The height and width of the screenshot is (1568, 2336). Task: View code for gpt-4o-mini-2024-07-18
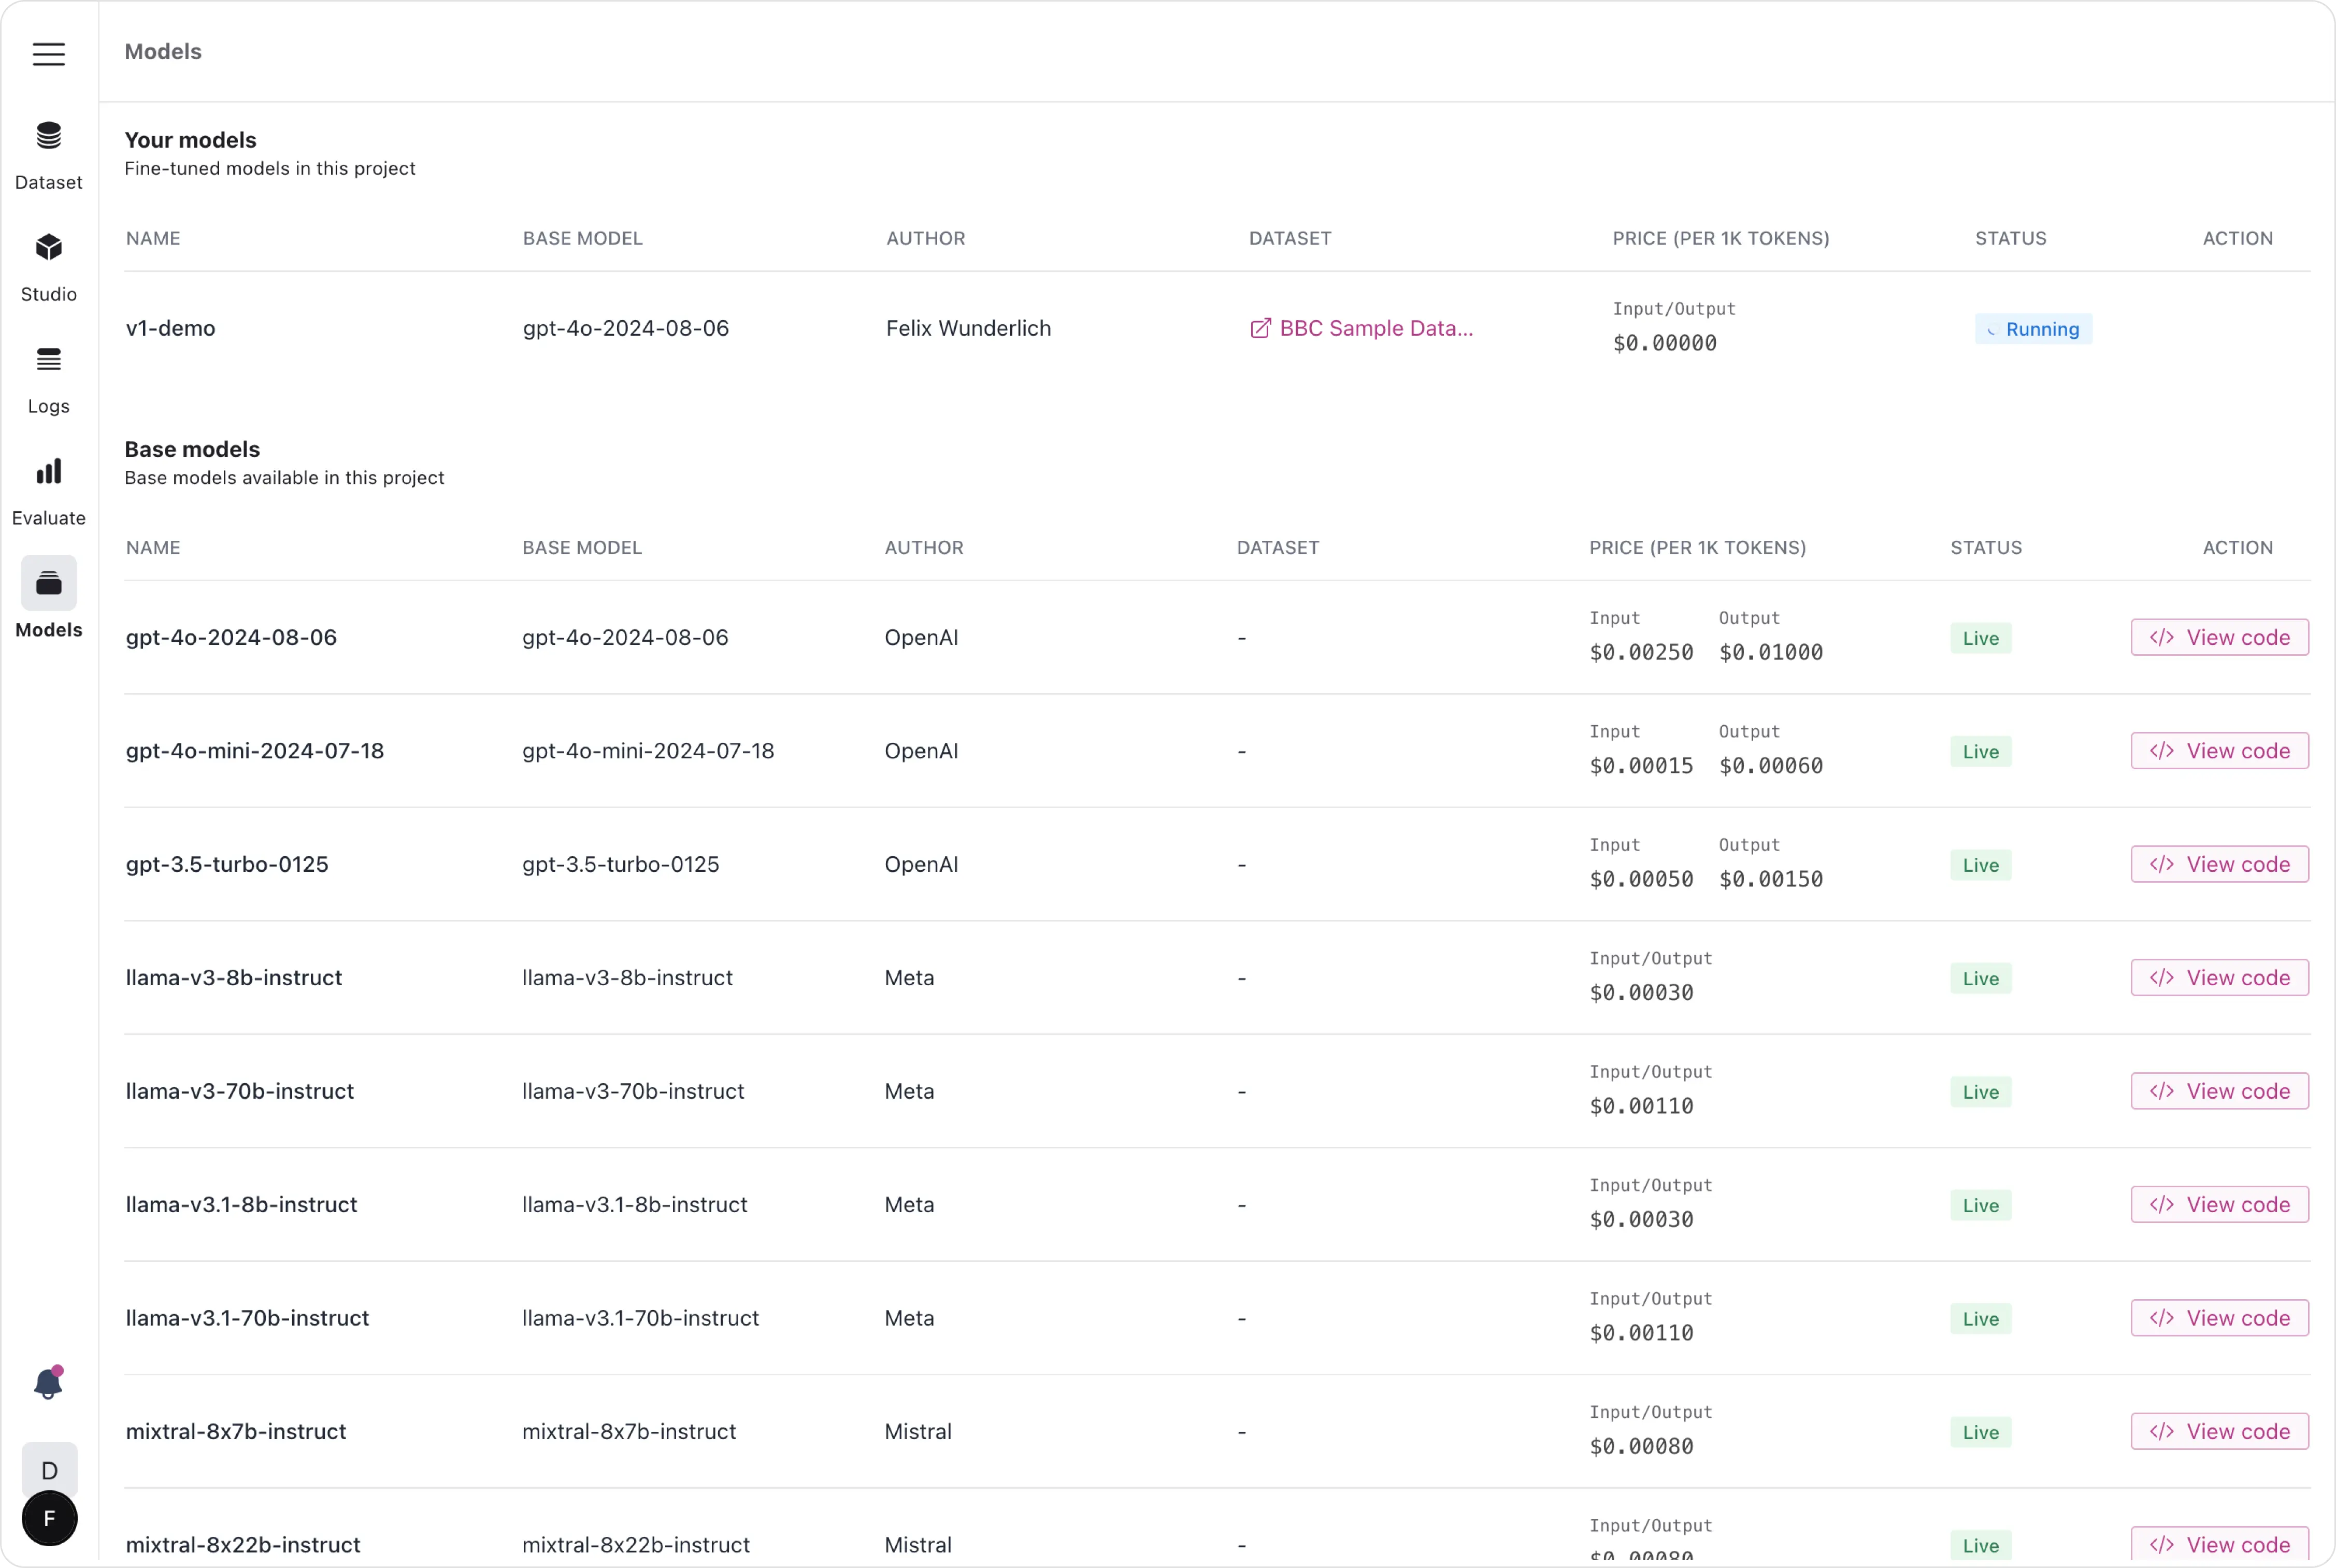coord(2219,751)
